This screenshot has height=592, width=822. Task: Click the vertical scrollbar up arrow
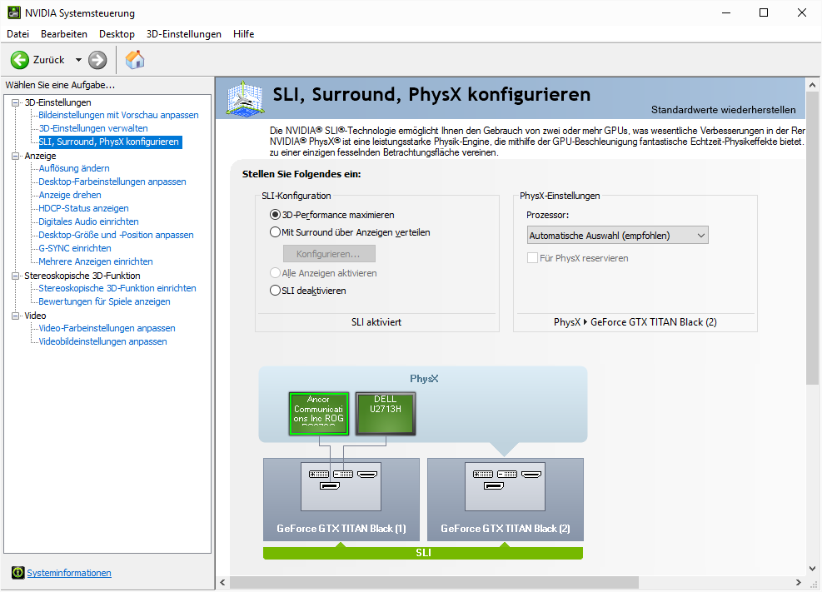pos(812,85)
